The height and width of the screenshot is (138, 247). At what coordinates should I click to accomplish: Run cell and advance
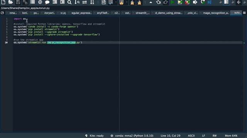click(187, 2)
